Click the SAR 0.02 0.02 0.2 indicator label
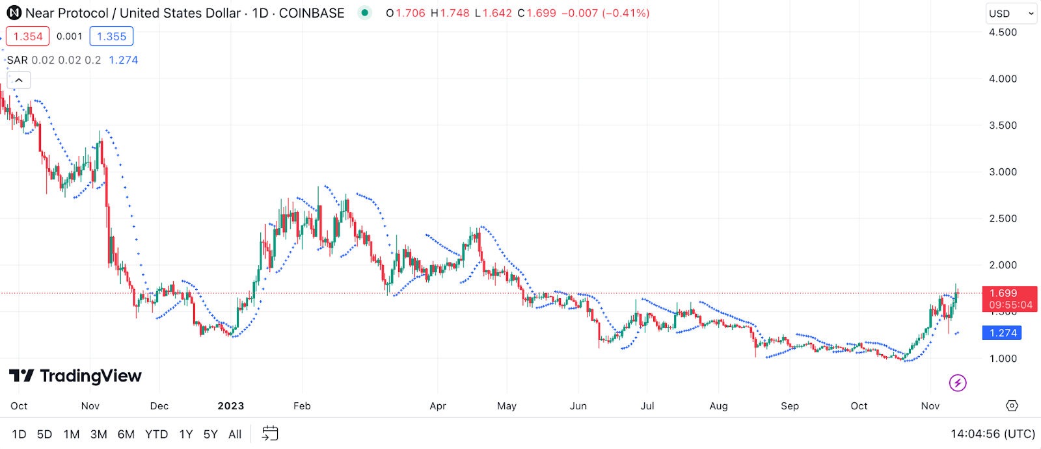The width and height of the screenshot is (1041, 449). click(x=54, y=60)
